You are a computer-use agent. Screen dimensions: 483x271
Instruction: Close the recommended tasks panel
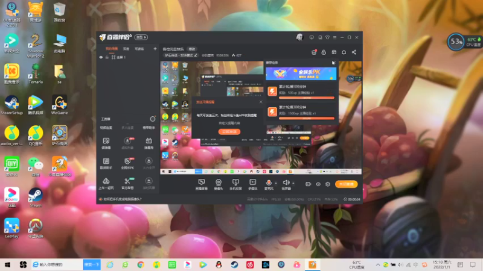click(334, 63)
